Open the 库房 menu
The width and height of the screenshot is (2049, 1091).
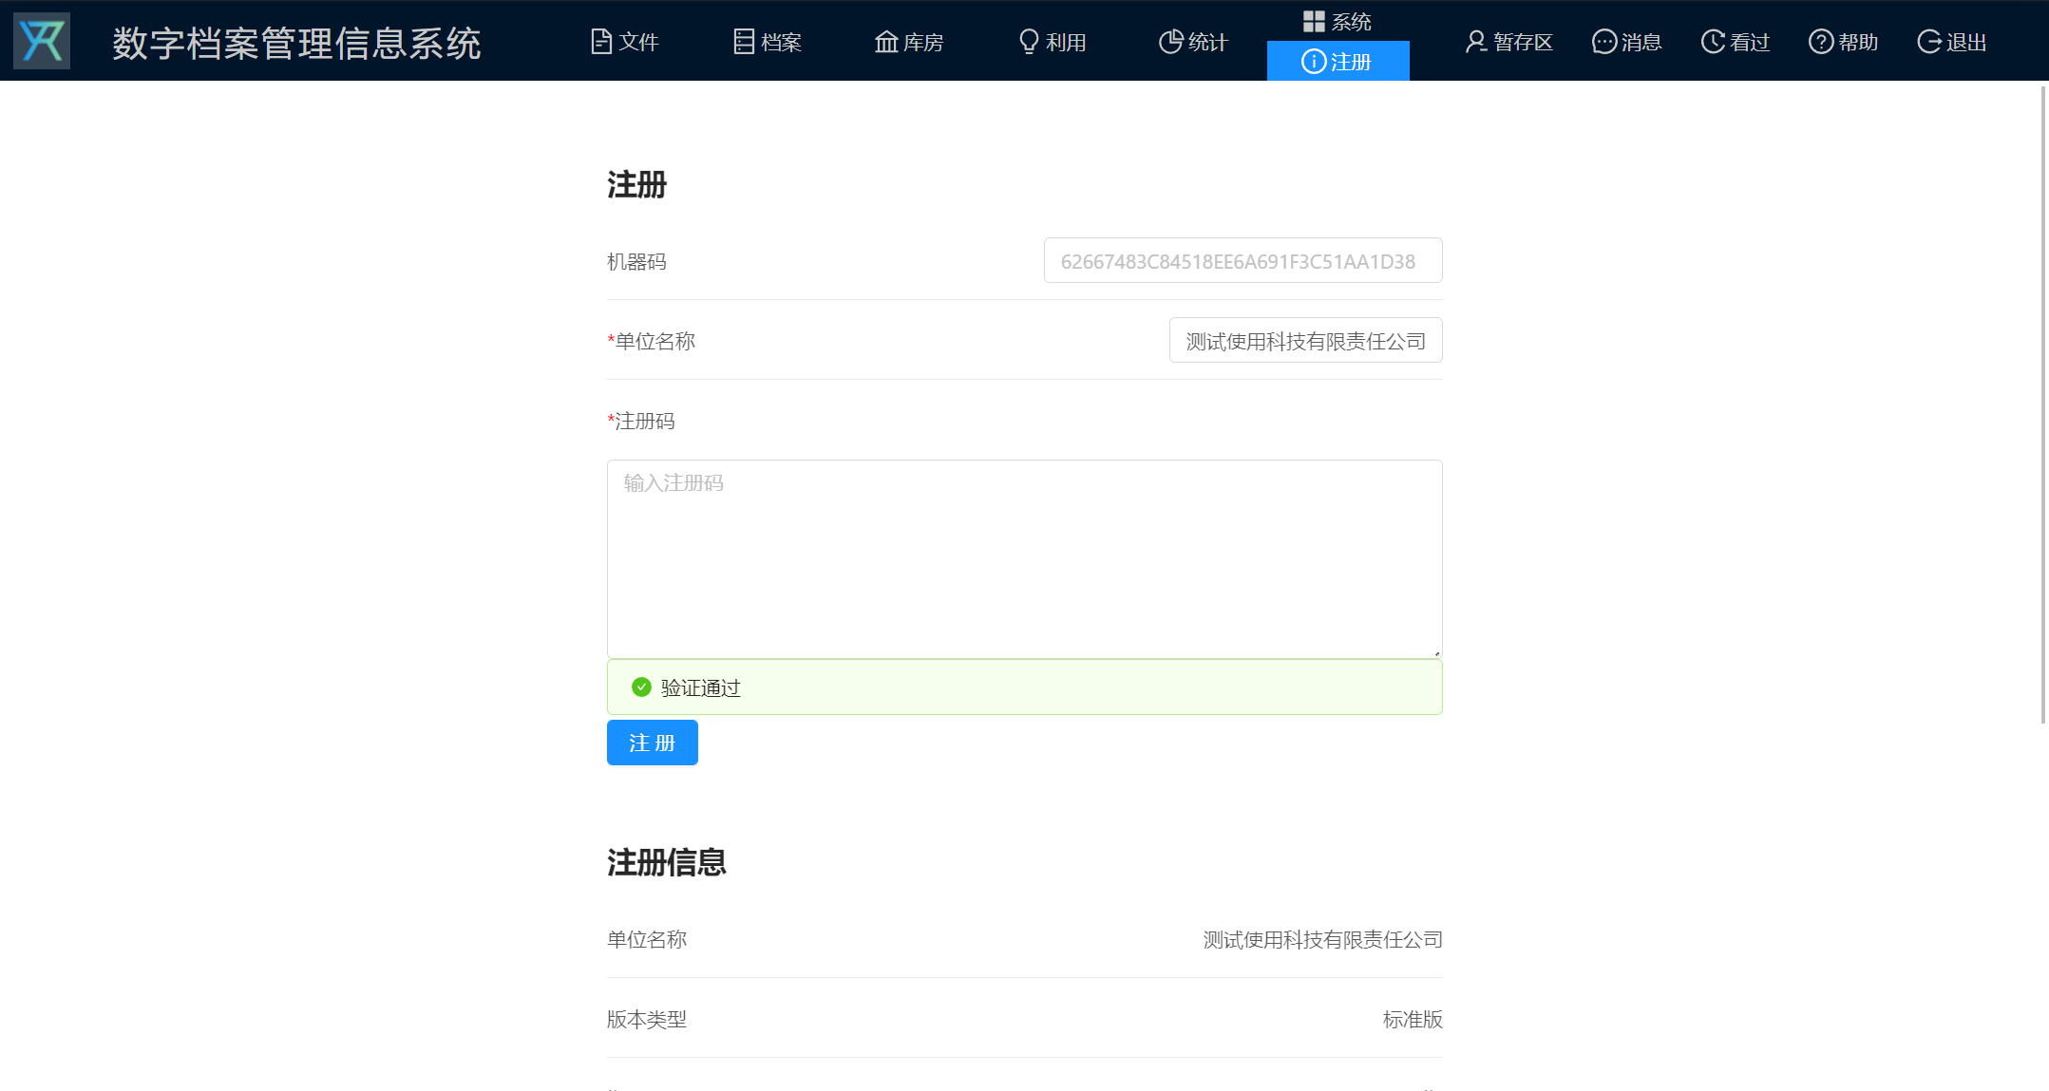click(x=910, y=42)
